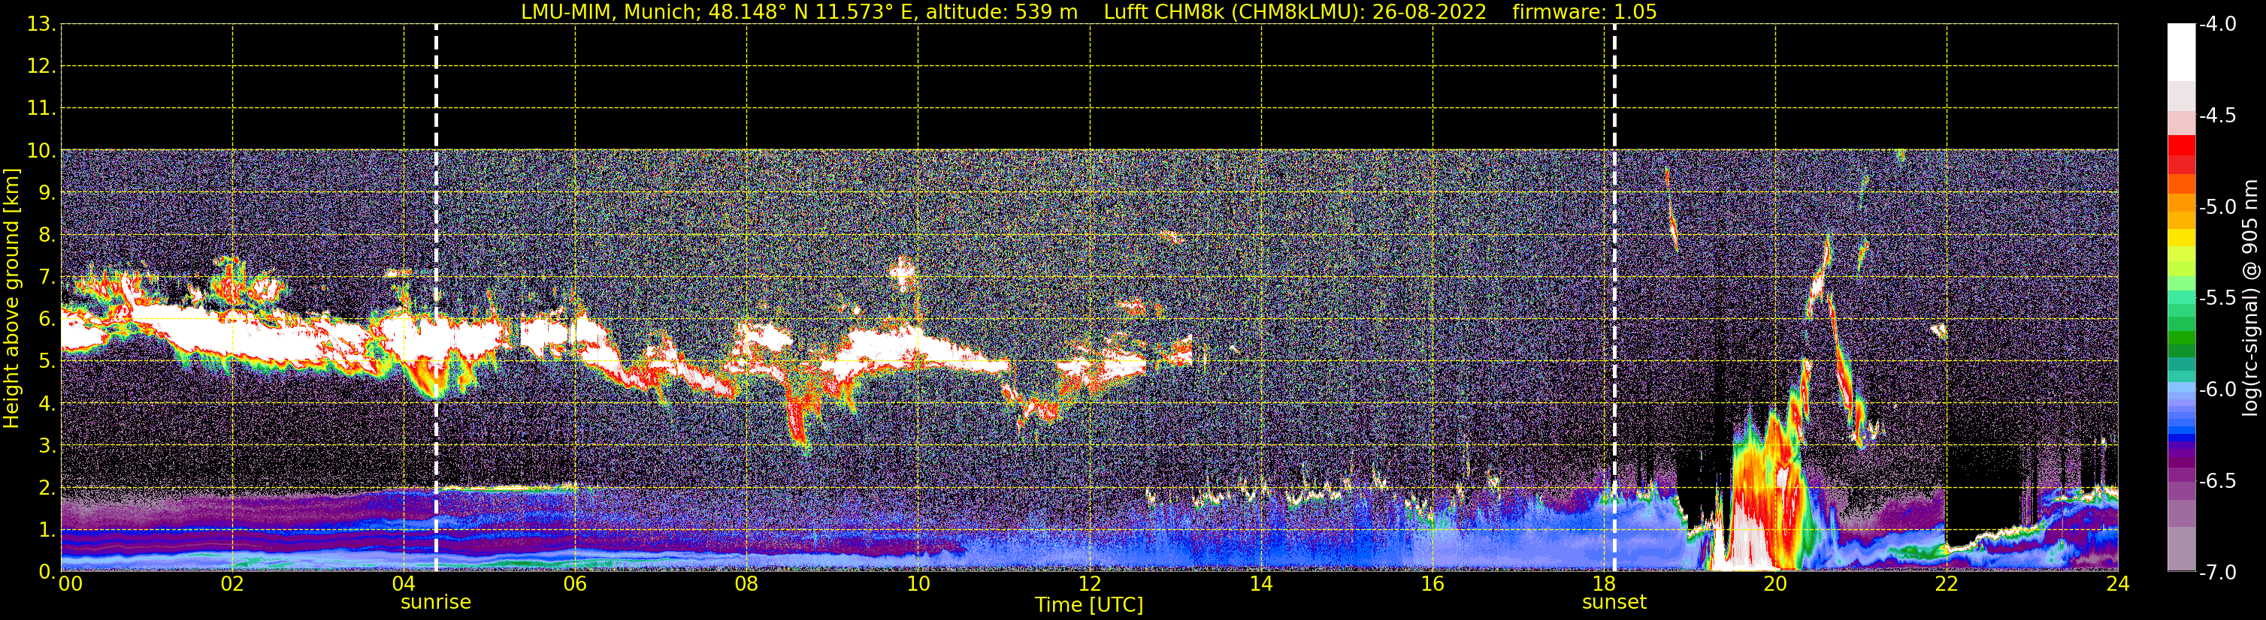The width and height of the screenshot is (2266, 620).
Task: Click the white top section of the colorbar
Action: point(2180,53)
